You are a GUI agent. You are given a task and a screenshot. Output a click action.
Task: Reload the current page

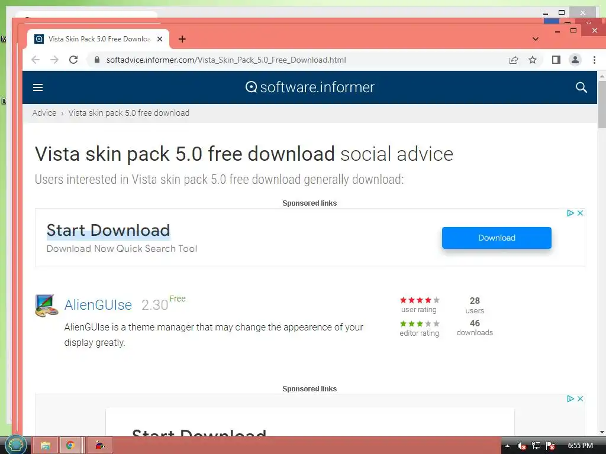(73, 60)
